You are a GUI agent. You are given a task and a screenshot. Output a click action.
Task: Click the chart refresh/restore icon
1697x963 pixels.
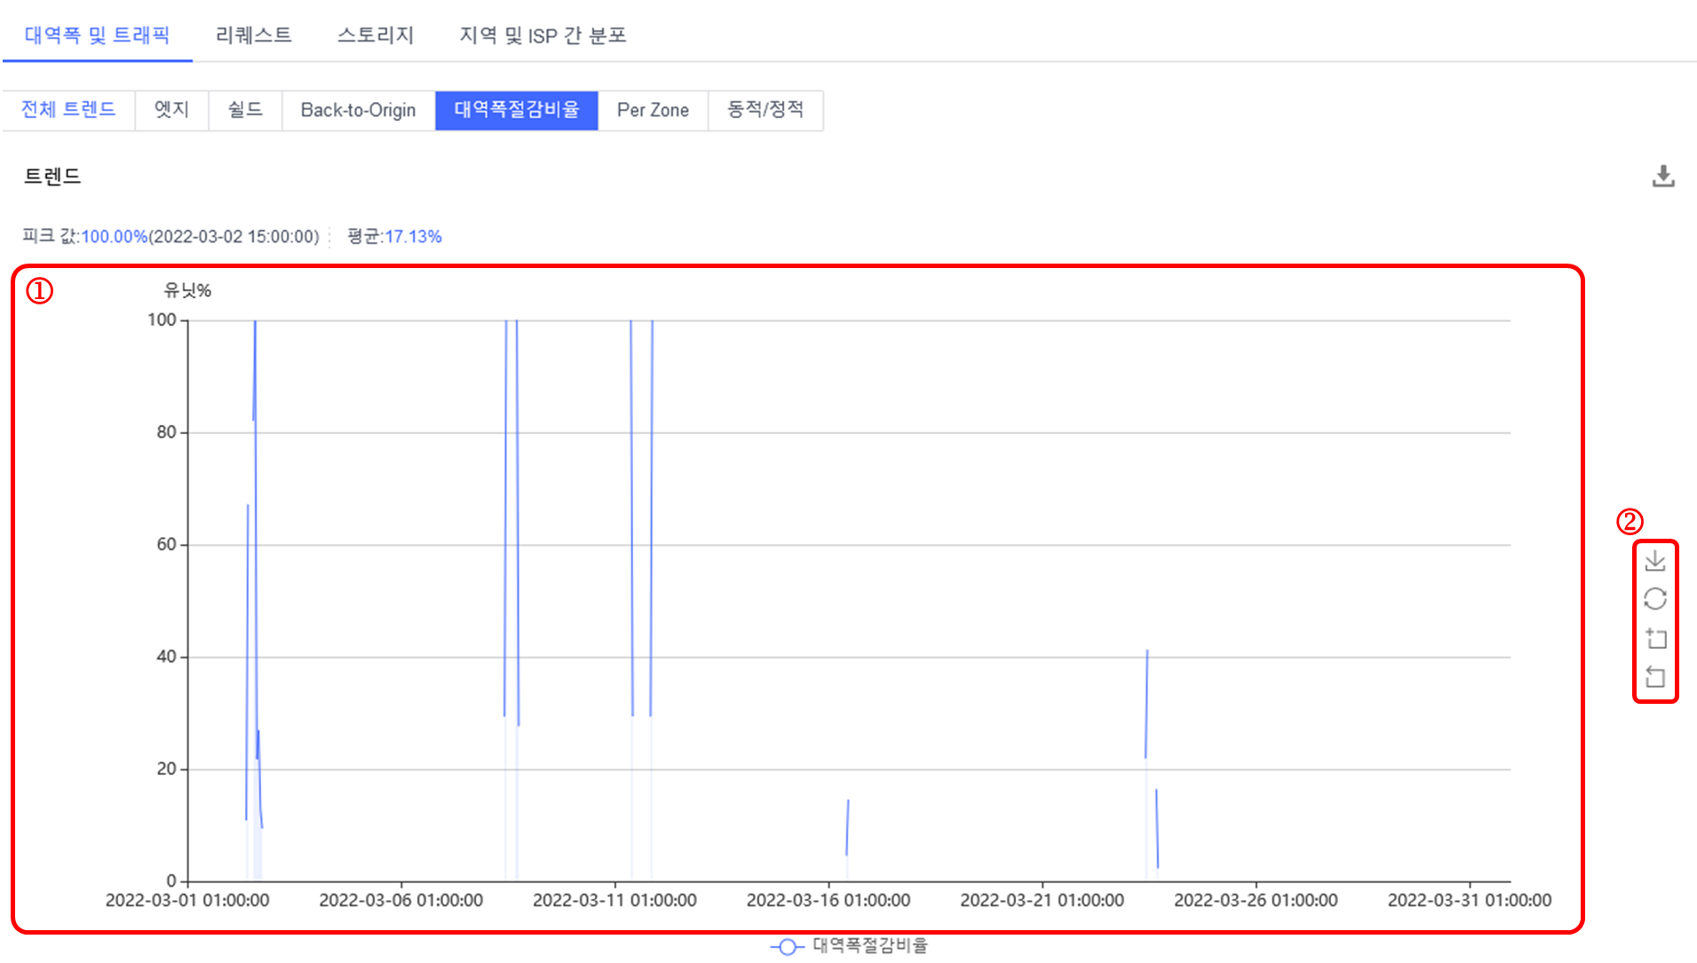(1654, 599)
